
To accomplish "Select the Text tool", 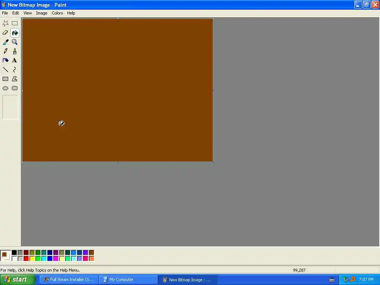I will (14, 60).
